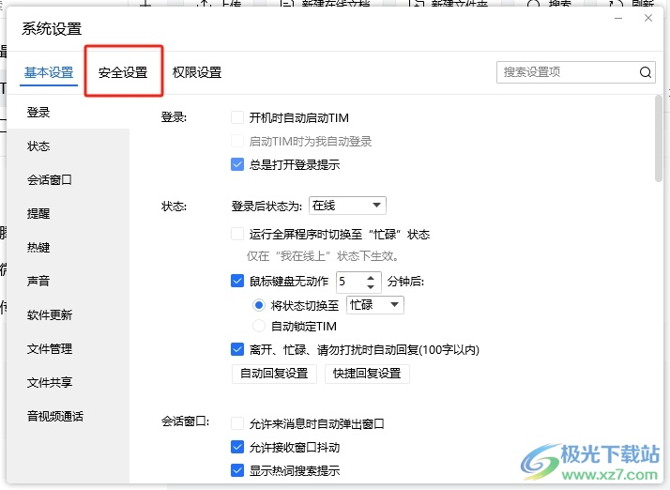The height and width of the screenshot is (490, 670).
Task: Click the 快捷回复设置 button
Action: tap(367, 374)
